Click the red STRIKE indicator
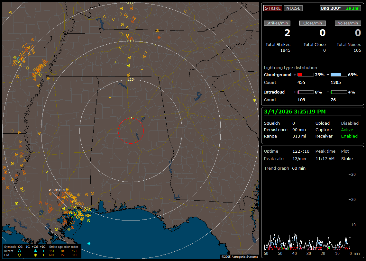Screen dimensions: 366x261 (273, 8)
